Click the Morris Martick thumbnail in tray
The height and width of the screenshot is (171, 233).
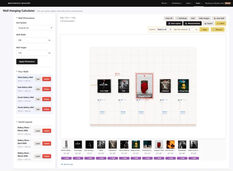pos(124,144)
